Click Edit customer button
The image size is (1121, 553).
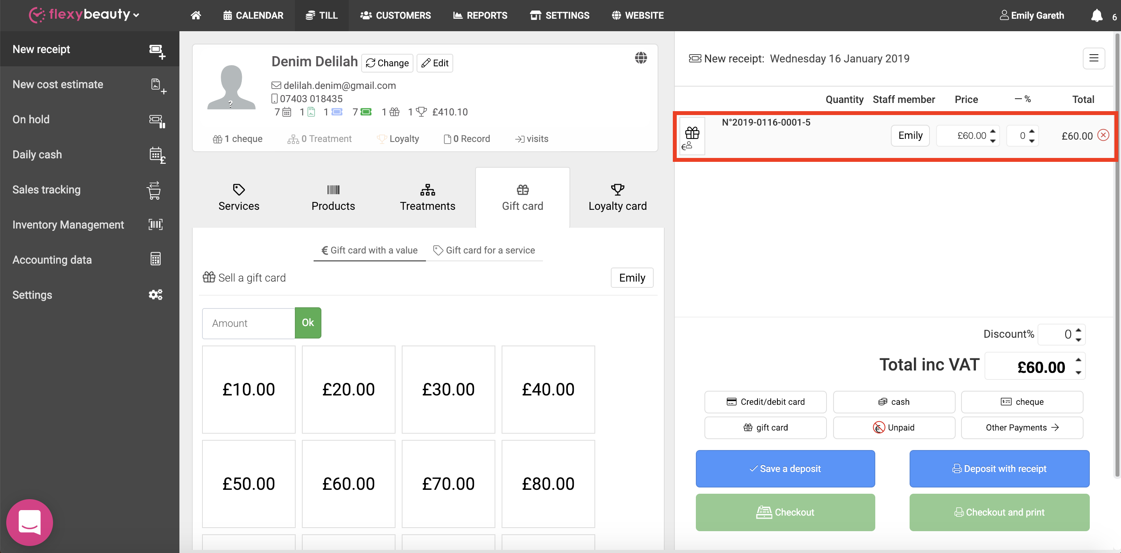point(435,63)
